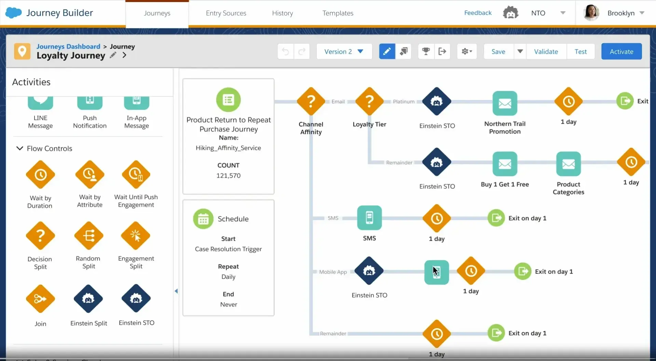Viewport: 656px width, 361px height.
Task: Select the Wait by Attribute activity
Action: tap(90, 175)
